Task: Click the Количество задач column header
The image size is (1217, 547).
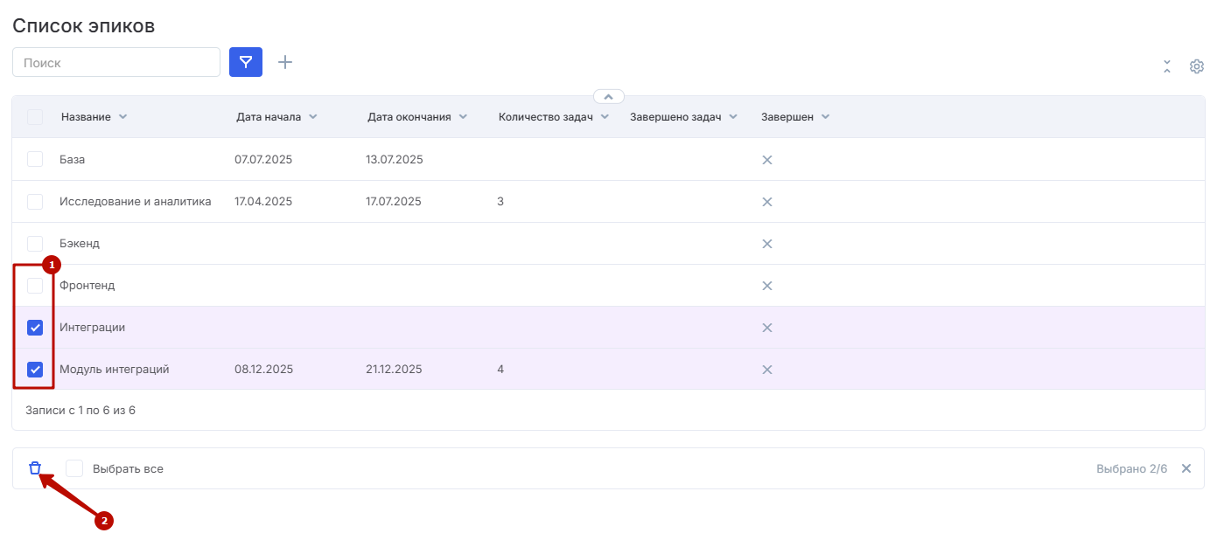Action: (546, 117)
